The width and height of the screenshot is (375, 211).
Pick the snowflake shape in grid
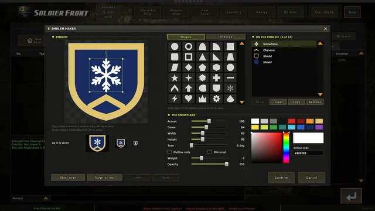(230, 89)
